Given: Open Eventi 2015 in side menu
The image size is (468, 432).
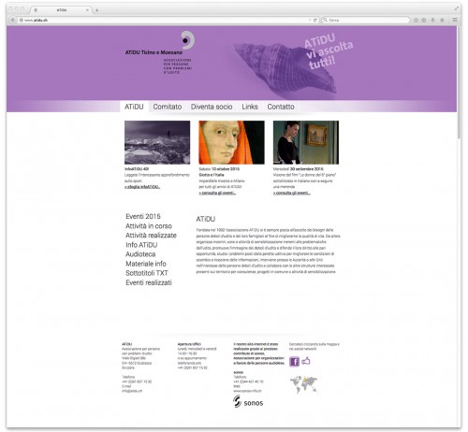Looking at the screenshot, I should (x=143, y=216).
